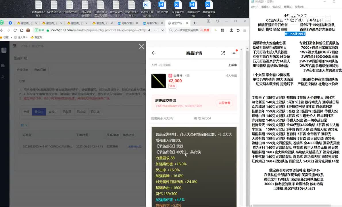Open a new browser tab

[195, 23]
